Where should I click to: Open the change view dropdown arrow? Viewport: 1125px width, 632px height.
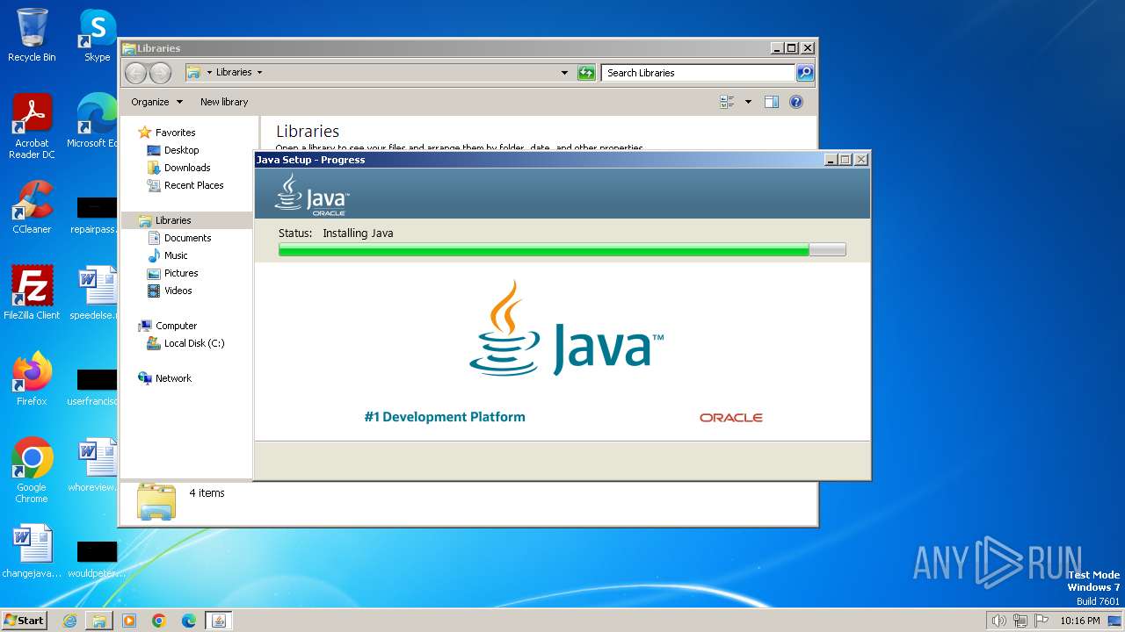748,102
